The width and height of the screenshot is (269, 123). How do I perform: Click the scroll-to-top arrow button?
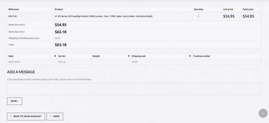pyautogui.click(x=263, y=113)
